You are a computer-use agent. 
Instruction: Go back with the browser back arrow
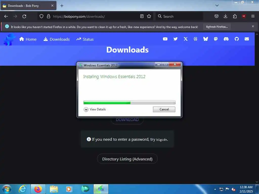[6, 16]
